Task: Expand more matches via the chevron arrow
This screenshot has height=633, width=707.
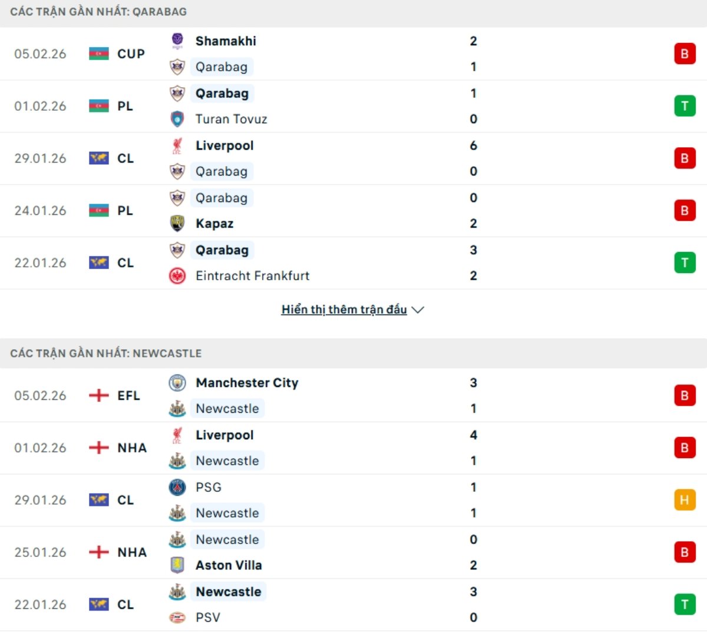Action: tap(418, 310)
